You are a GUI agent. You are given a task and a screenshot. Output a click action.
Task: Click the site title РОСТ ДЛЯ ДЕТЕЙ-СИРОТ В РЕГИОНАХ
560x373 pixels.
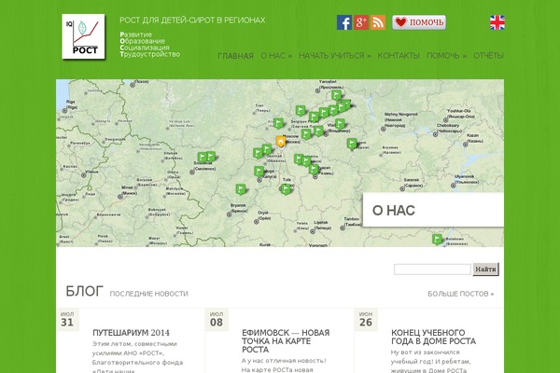pyautogui.click(x=192, y=20)
